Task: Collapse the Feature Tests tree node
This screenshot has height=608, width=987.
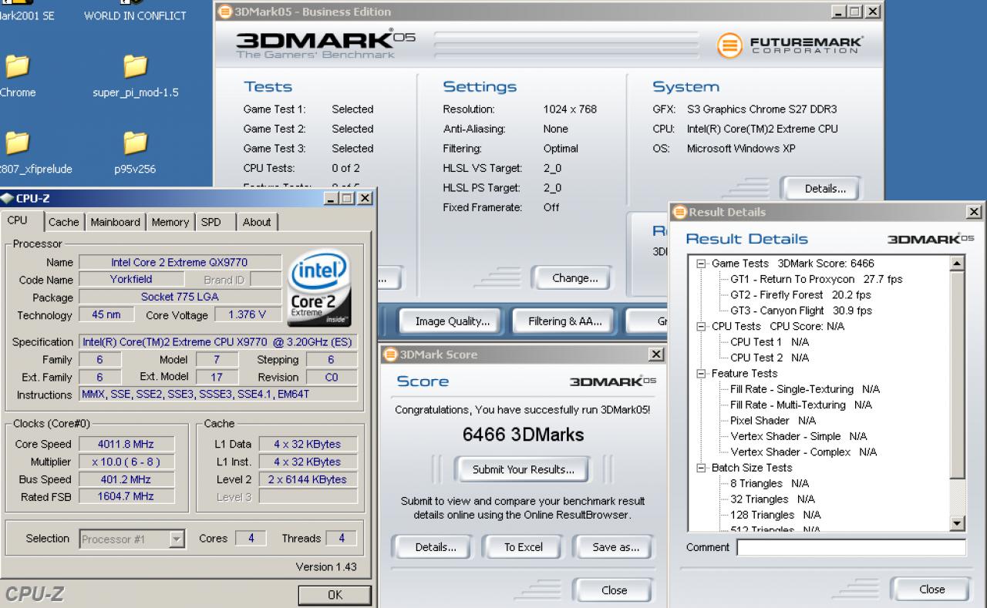Action: [701, 374]
